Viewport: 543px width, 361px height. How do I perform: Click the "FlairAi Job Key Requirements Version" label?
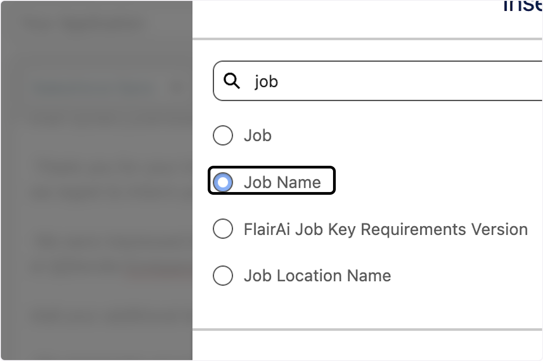point(386,229)
